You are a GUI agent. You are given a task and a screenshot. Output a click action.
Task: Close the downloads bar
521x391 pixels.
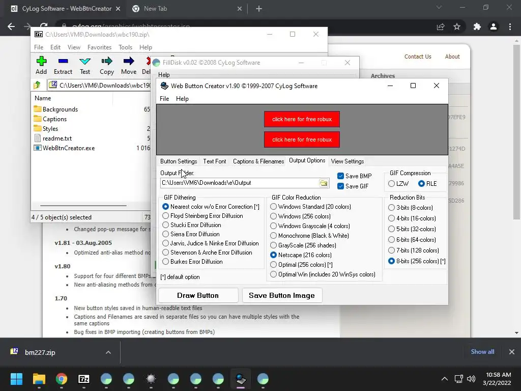[512, 352]
